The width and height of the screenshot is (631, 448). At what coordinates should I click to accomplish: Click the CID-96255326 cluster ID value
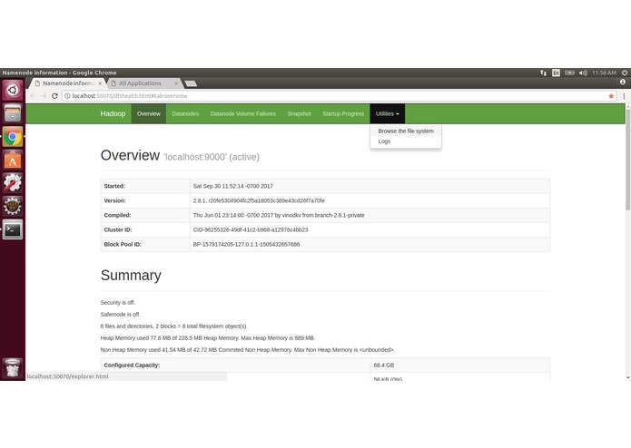coord(251,229)
